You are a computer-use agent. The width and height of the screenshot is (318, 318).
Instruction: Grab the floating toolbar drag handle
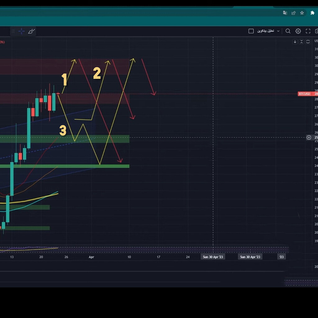pos(13,31)
